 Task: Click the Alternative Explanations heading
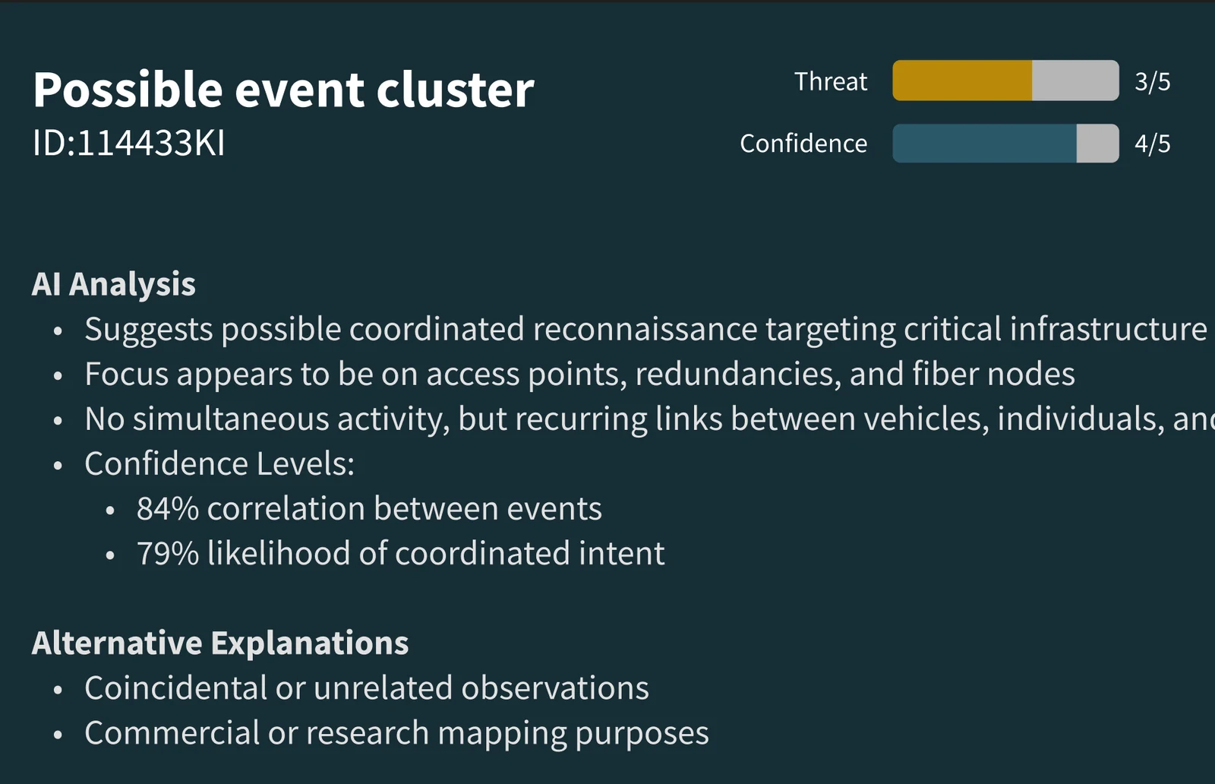point(220,643)
